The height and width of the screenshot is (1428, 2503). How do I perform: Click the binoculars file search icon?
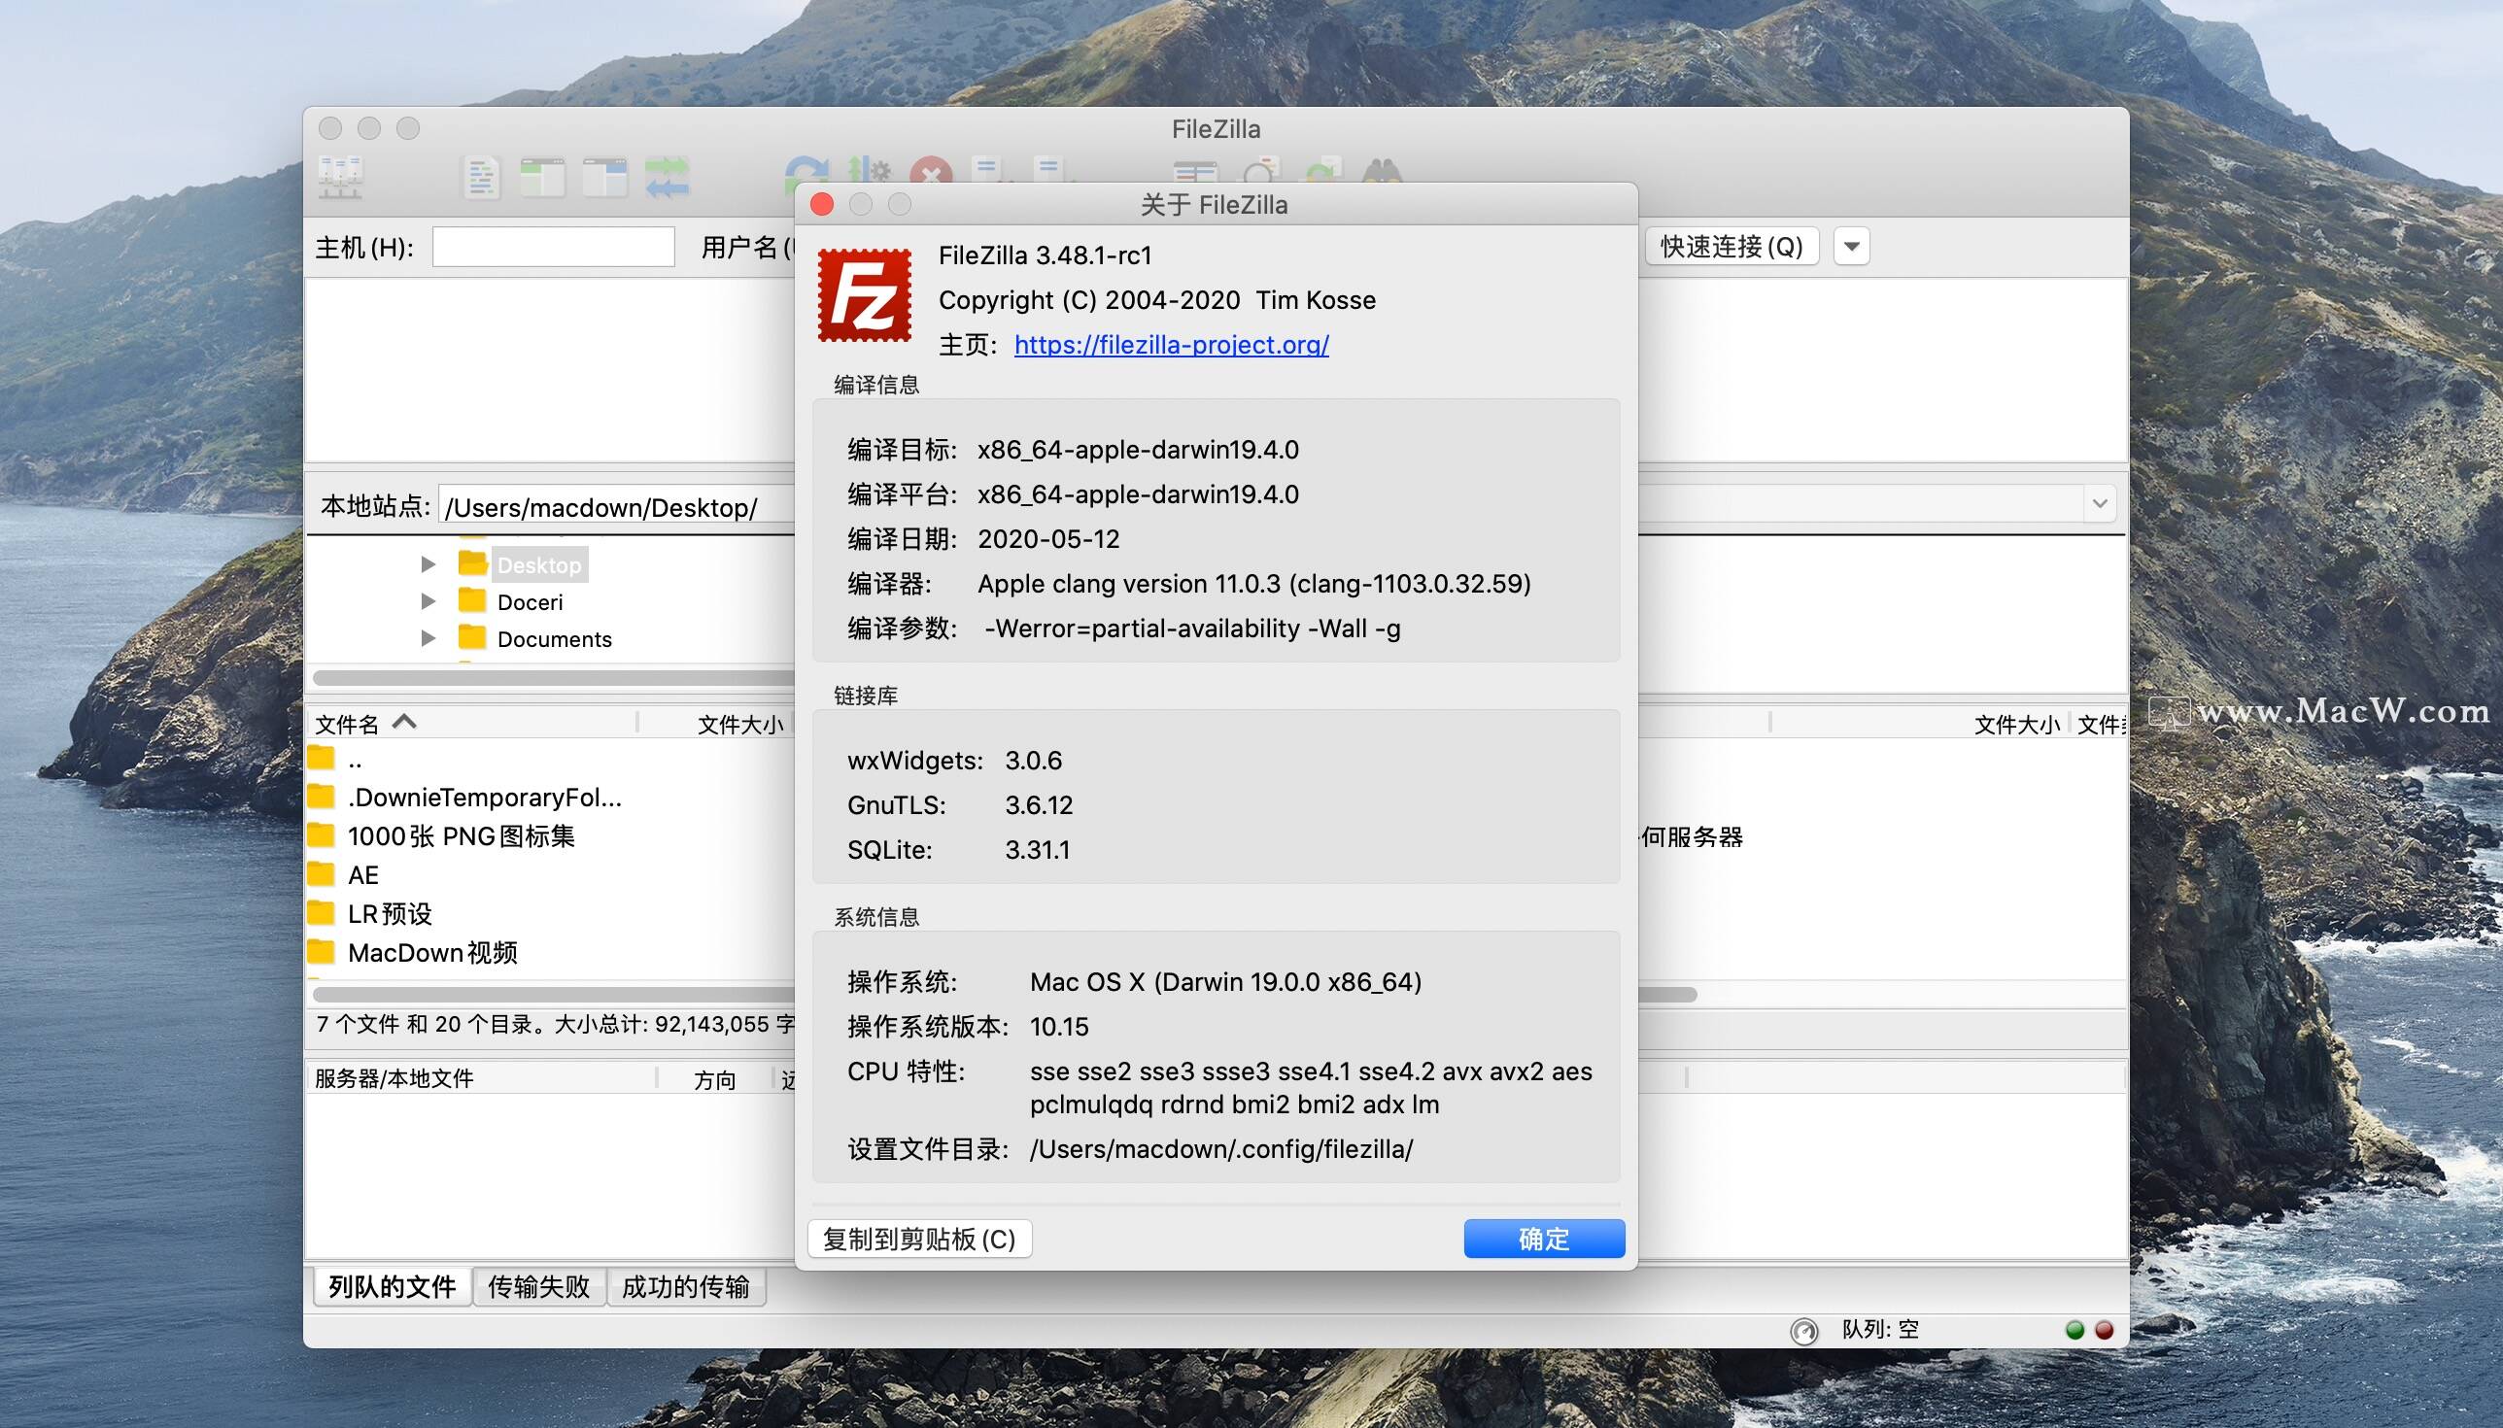point(1383,172)
